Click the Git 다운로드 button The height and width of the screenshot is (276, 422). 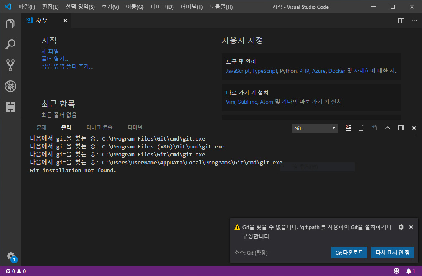pos(349,253)
